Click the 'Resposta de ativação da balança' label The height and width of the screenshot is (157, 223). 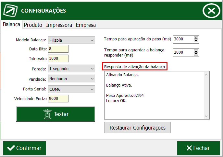(x=134, y=67)
